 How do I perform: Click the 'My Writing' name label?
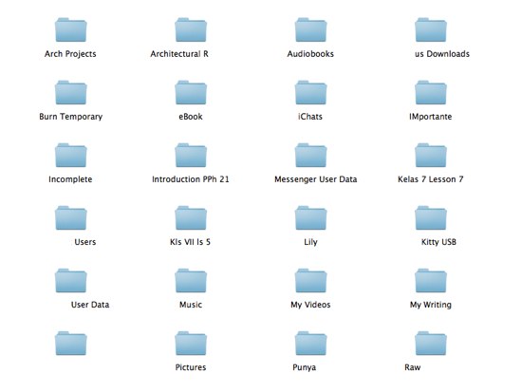point(431,305)
